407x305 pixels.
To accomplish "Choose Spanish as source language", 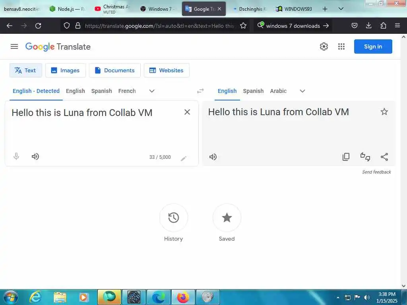I will 101,91.
